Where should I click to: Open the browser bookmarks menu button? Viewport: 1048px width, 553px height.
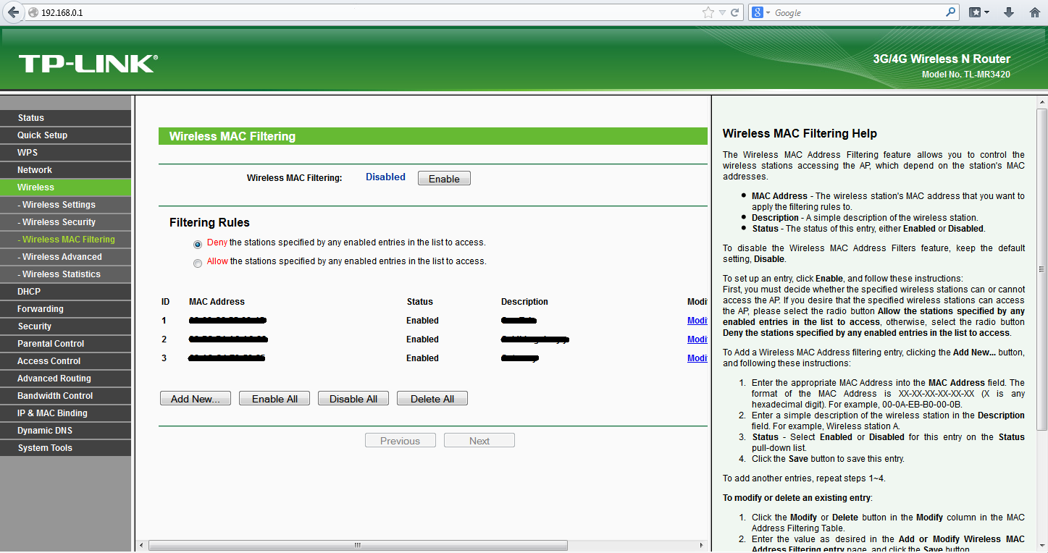(979, 12)
